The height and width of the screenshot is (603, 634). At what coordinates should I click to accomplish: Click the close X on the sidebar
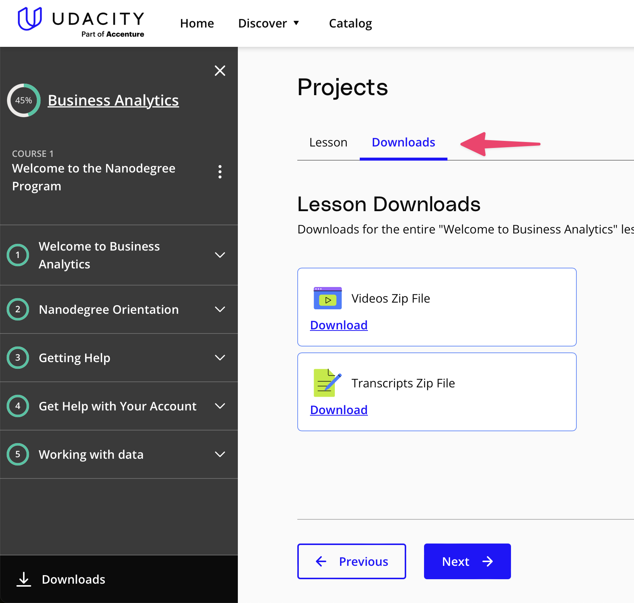coord(220,71)
